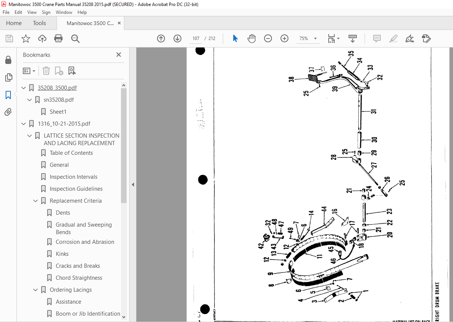Open the Kinks bookmark
Image resolution: width=453 pixels, height=322 pixels.
(x=62, y=254)
